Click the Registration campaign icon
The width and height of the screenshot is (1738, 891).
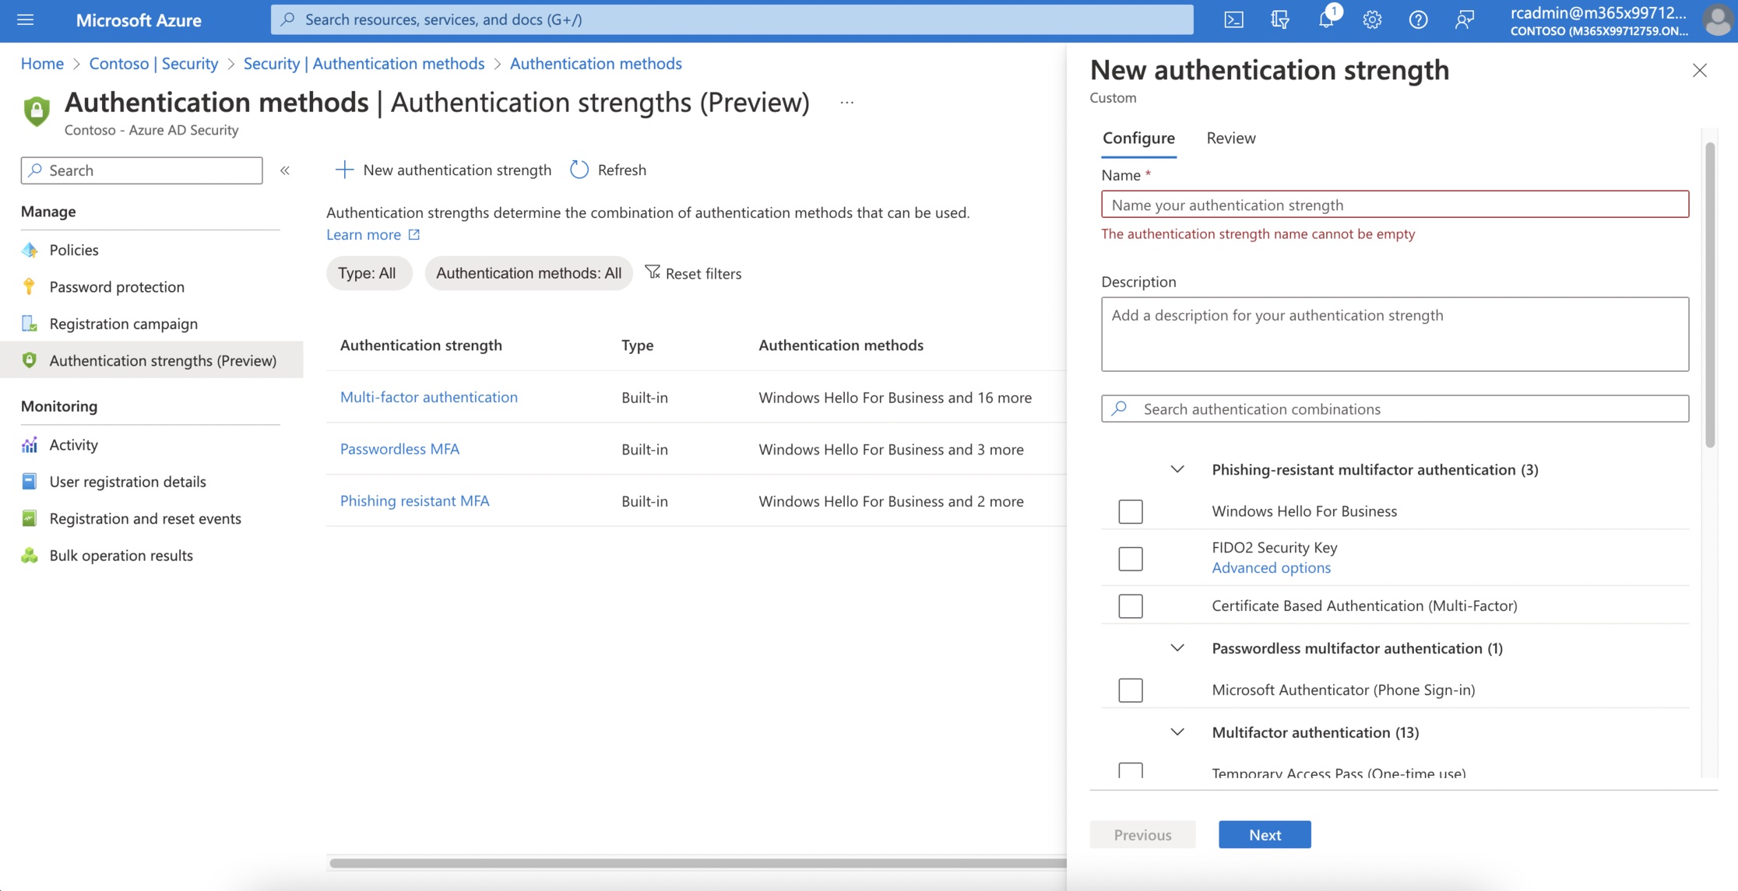(x=30, y=323)
